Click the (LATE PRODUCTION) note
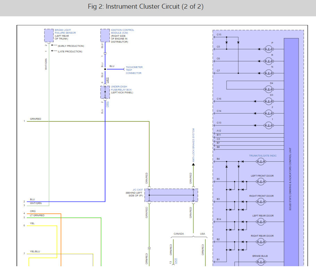 tap(70, 52)
